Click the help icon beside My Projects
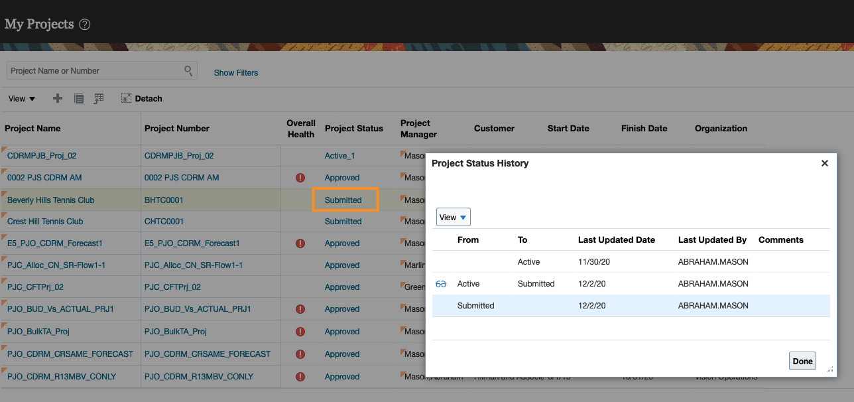Image resolution: width=854 pixels, height=402 pixels. click(84, 25)
